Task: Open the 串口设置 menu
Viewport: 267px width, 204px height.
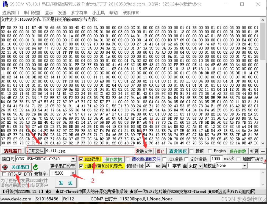Action: (32, 13)
